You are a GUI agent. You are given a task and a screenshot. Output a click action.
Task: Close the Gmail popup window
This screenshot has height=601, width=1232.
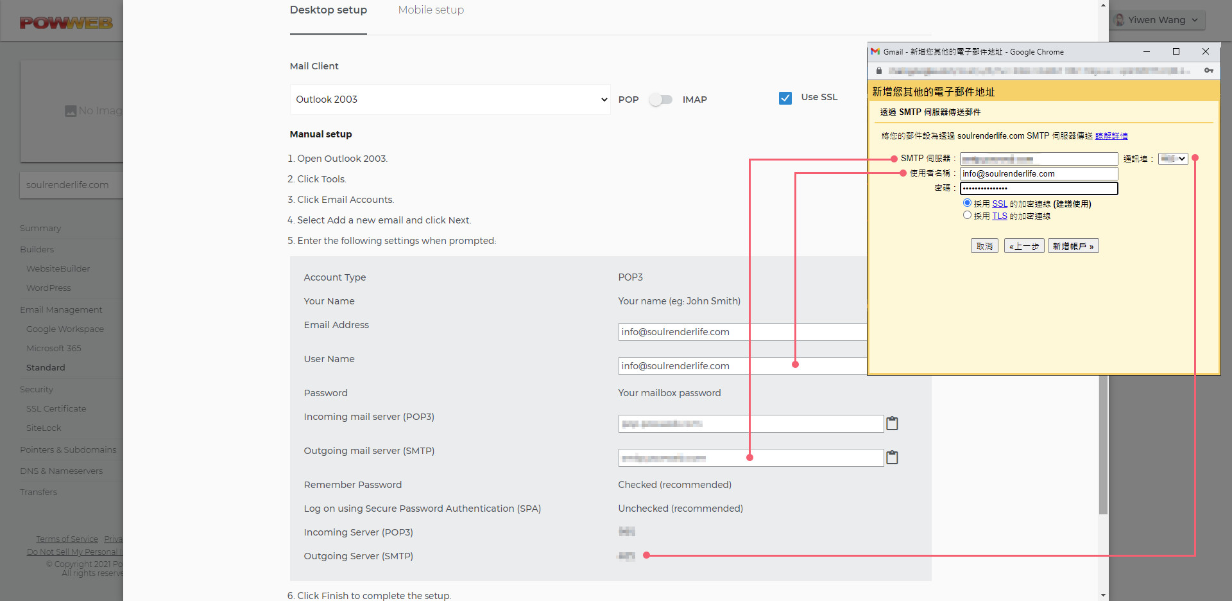(1206, 52)
